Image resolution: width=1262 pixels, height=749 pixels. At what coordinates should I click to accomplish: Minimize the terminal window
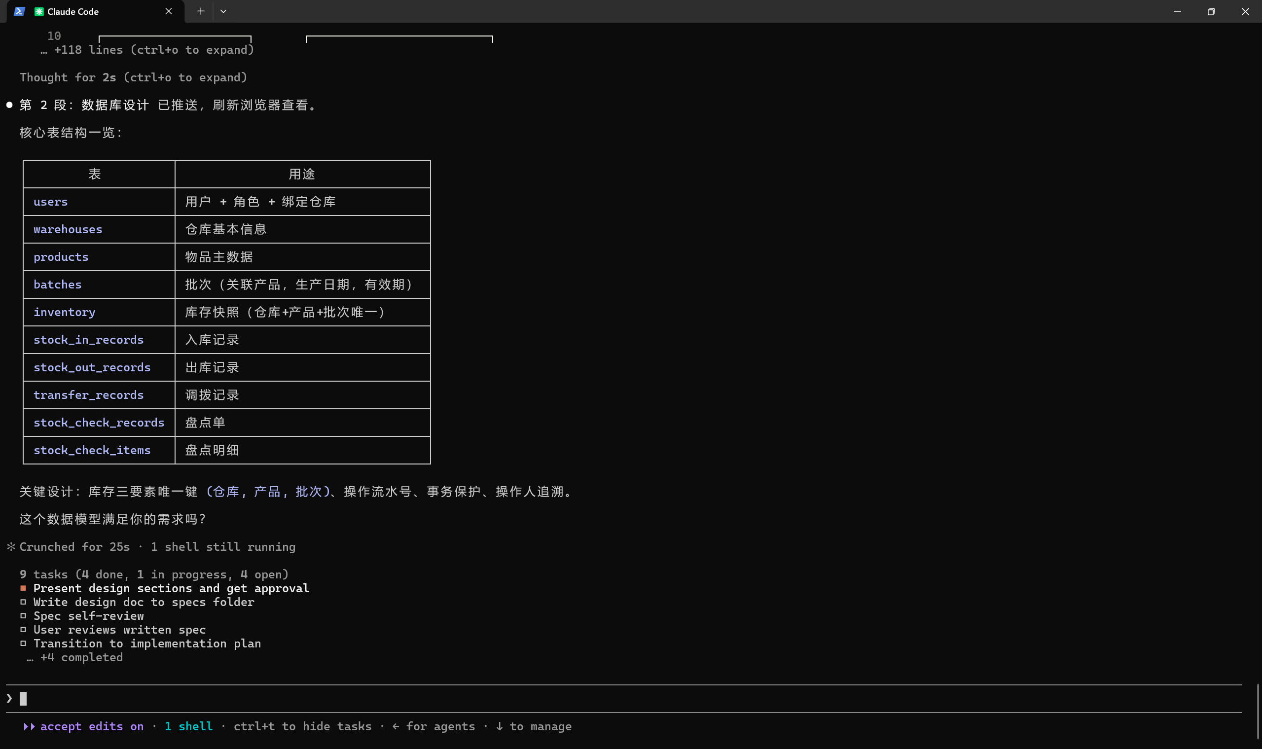1177,11
